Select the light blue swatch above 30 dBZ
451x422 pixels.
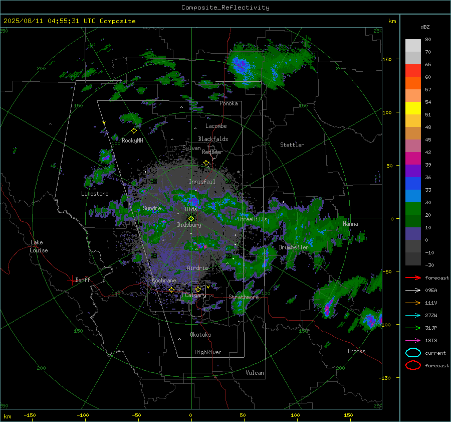point(413,196)
